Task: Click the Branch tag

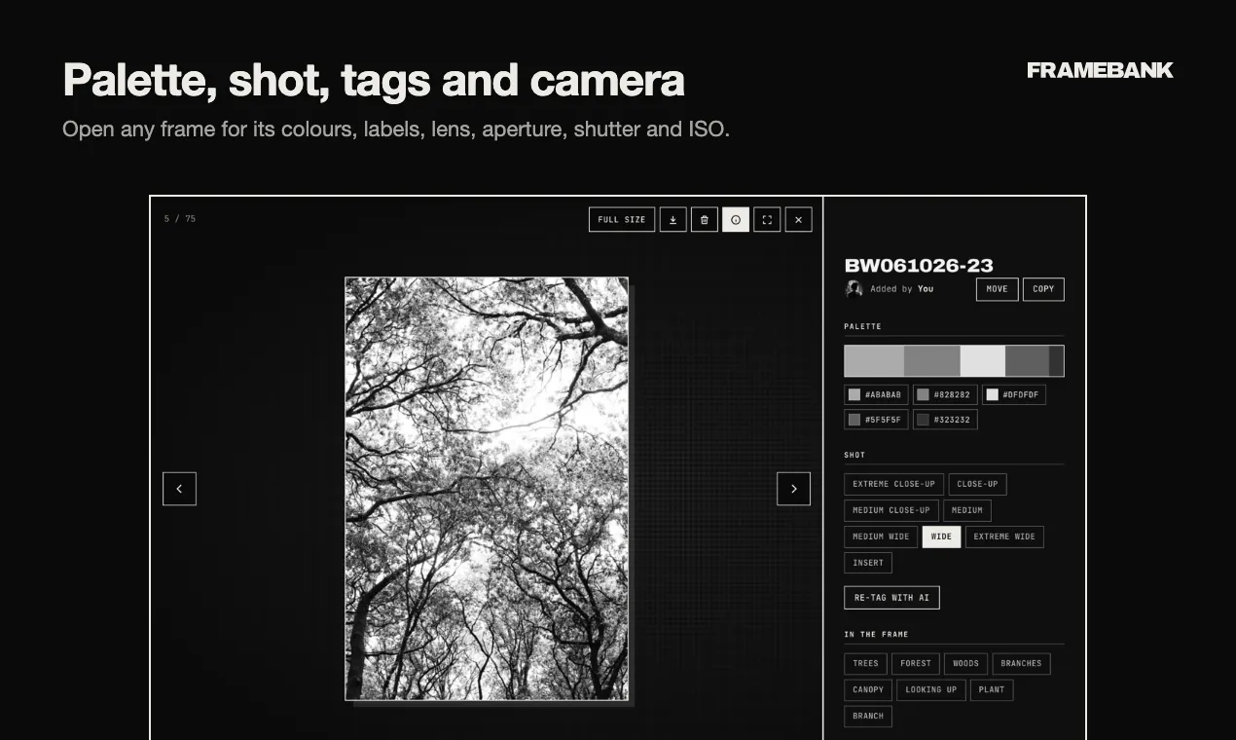Action: click(x=868, y=717)
